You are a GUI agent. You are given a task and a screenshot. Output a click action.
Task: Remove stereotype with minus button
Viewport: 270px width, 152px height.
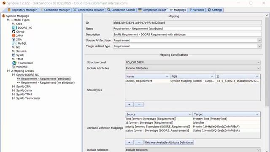coord(139,104)
